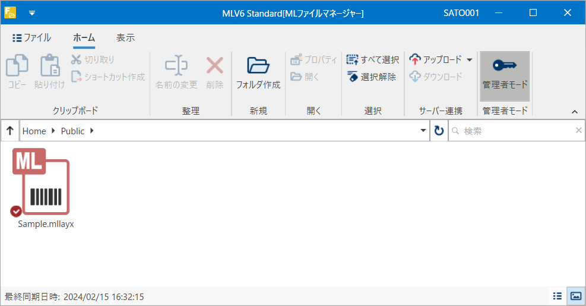The height and width of the screenshot is (306, 586).
Task: Click the Sample.mllayx file name
Action: coord(46,224)
